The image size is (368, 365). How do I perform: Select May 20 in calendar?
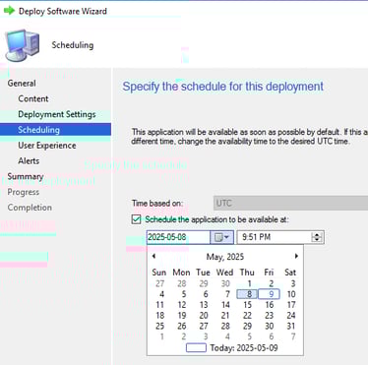[204, 315]
